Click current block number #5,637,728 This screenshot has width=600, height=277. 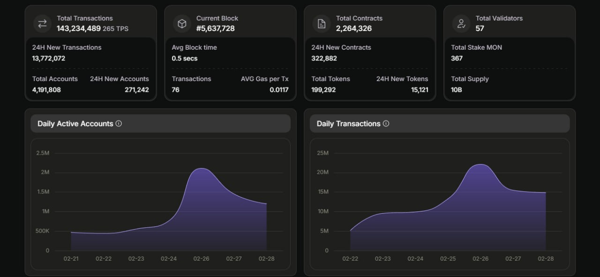click(215, 29)
